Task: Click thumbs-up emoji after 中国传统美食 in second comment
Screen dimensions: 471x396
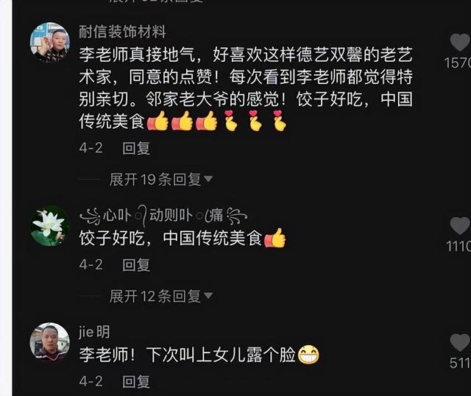Action: pyautogui.click(x=275, y=238)
